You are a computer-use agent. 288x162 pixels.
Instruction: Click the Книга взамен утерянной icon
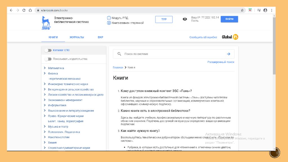coord(109,23)
